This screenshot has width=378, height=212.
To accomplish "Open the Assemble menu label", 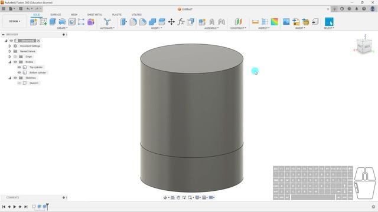I will 211,28.
